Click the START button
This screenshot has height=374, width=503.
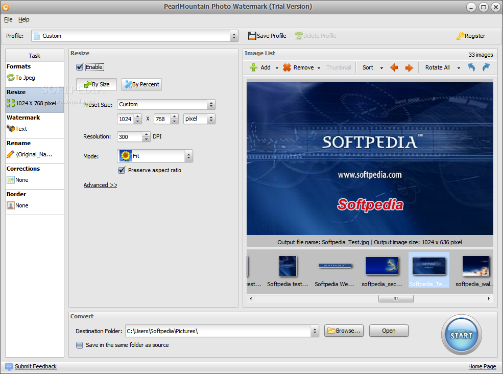(461, 335)
